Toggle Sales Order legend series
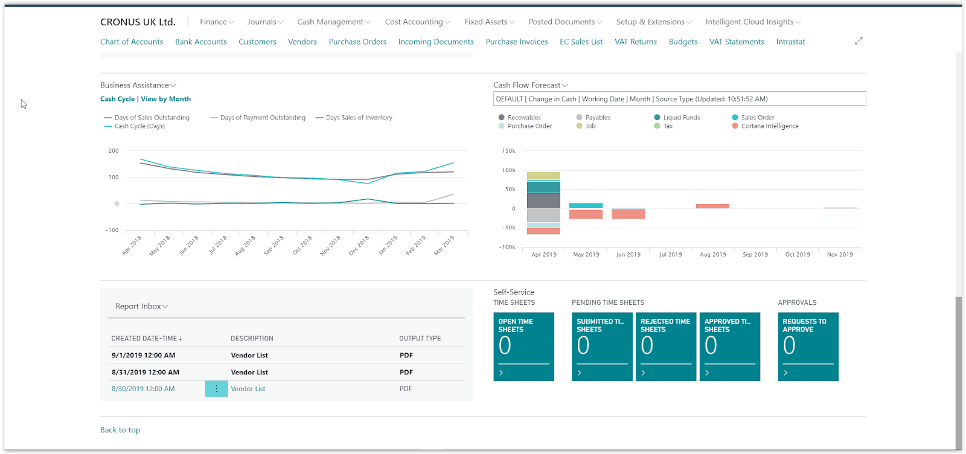 753,118
